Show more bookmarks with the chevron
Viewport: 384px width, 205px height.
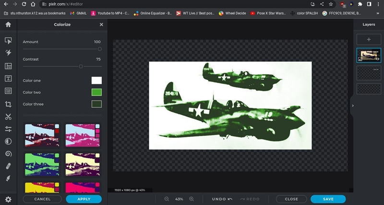click(378, 13)
